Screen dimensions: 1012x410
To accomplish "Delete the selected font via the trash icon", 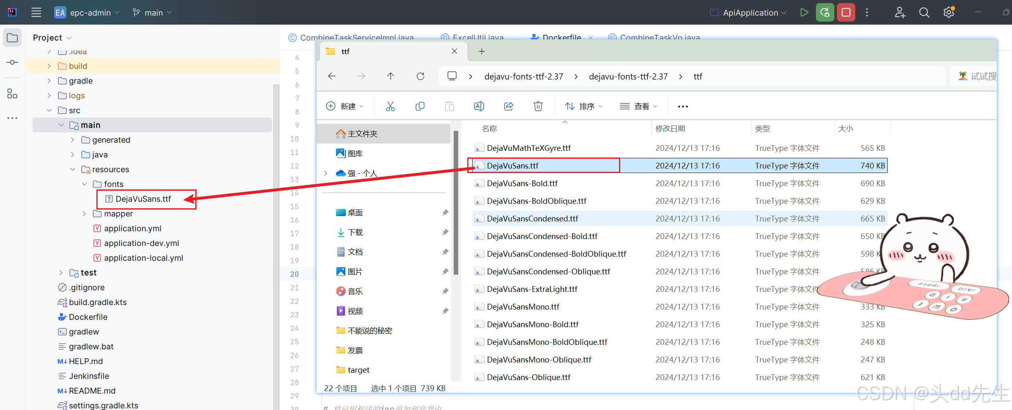I will 538,106.
